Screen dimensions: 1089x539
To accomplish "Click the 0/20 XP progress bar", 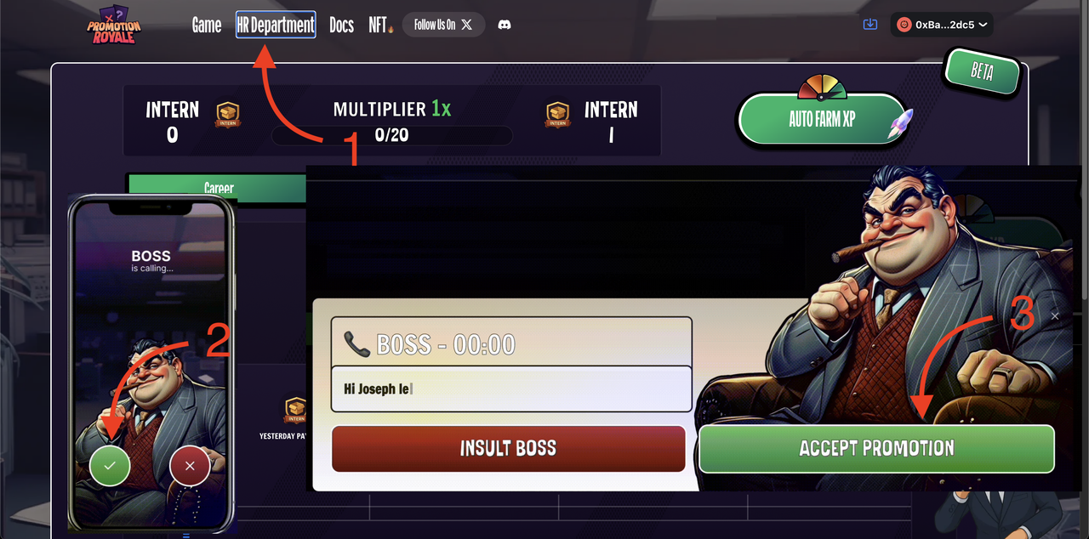I will coord(391,135).
